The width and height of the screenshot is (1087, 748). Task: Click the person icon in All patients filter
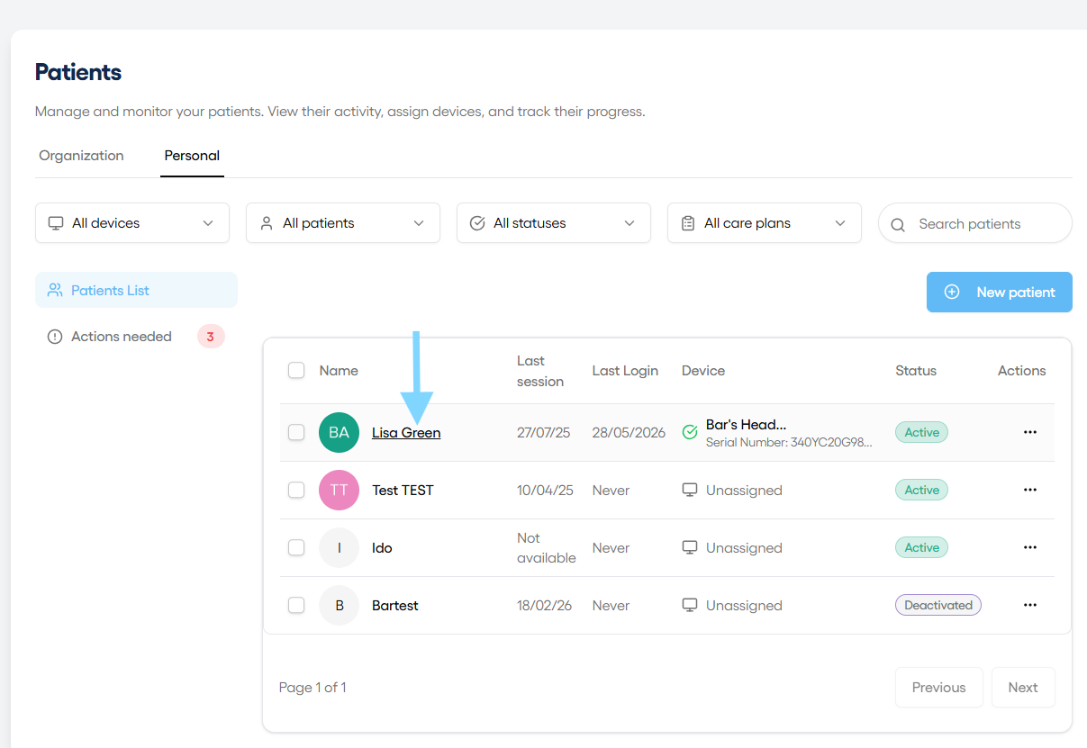click(267, 223)
